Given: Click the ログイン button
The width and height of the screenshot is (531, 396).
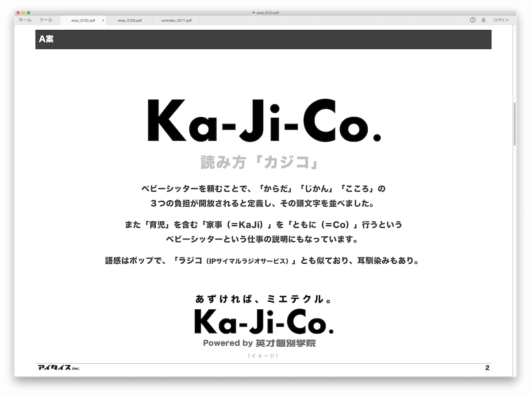Looking at the screenshot, I should (501, 20).
